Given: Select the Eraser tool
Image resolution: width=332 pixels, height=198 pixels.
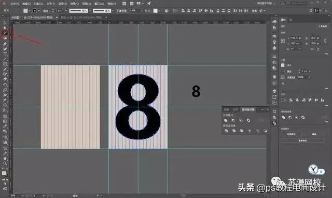Looking at the screenshot, I should point(5,79).
